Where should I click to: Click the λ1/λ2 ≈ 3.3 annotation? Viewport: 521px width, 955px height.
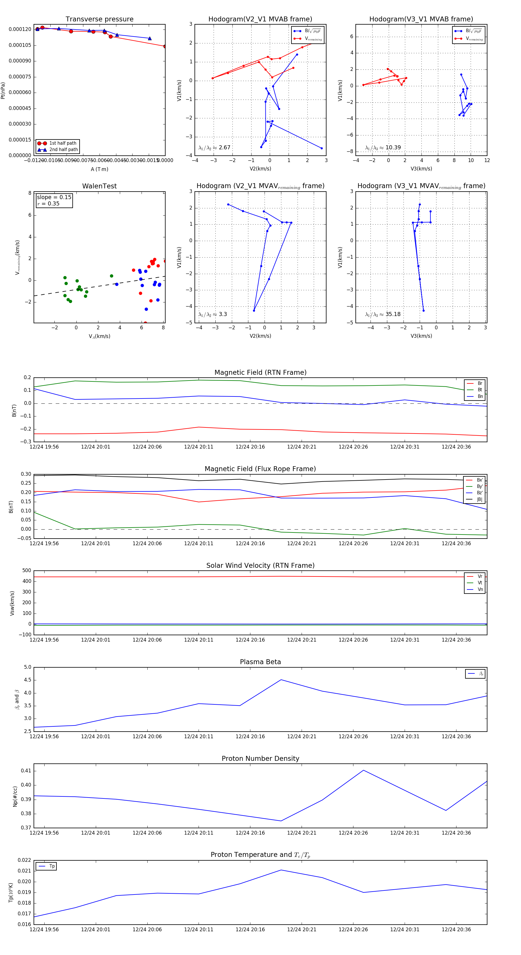coord(212,314)
